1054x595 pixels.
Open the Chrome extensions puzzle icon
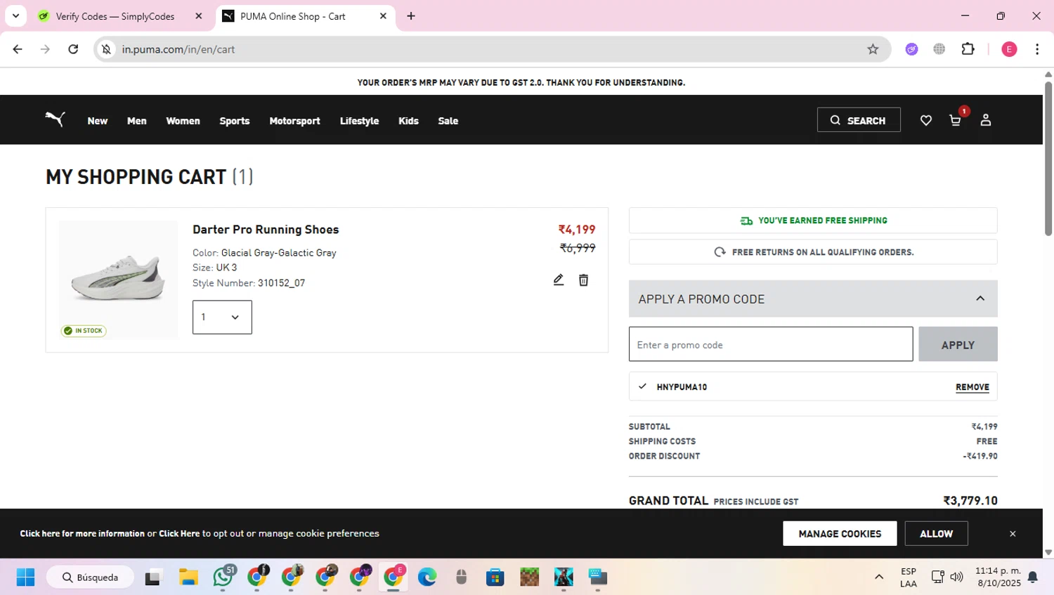pyautogui.click(x=968, y=49)
